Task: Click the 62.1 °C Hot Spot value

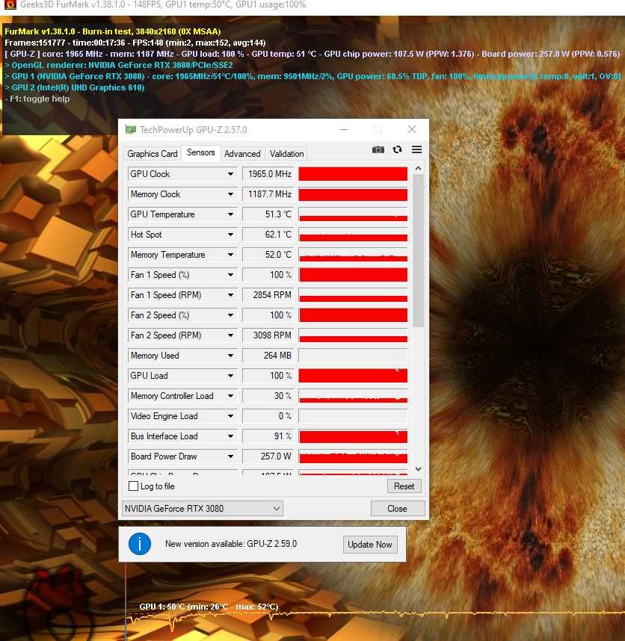Action: click(268, 235)
